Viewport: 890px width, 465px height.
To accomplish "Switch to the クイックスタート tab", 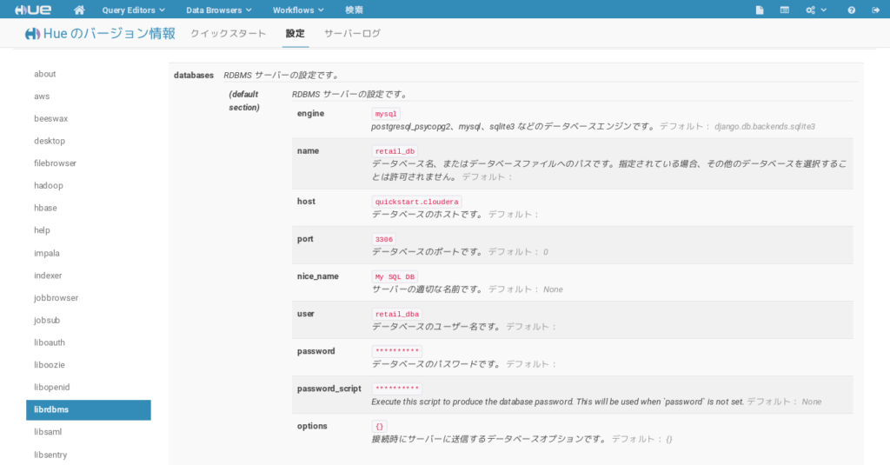I will [229, 34].
